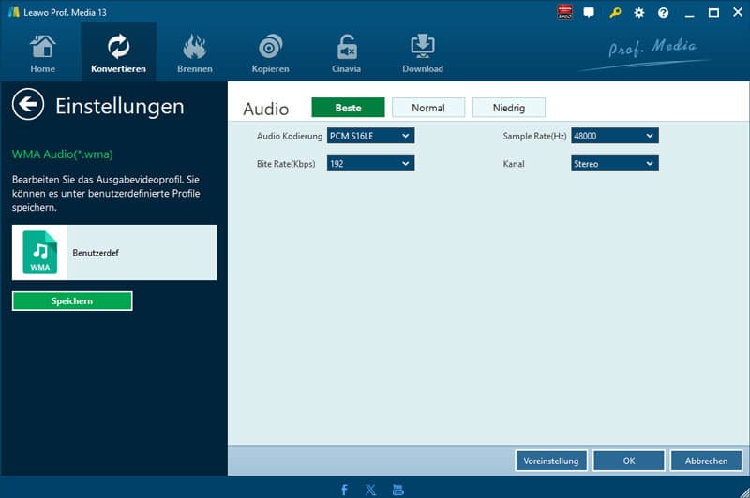The image size is (750, 498).
Task: Select the Niedrig audio quality preset
Action: pyautogui.click(x=509, y=108)
